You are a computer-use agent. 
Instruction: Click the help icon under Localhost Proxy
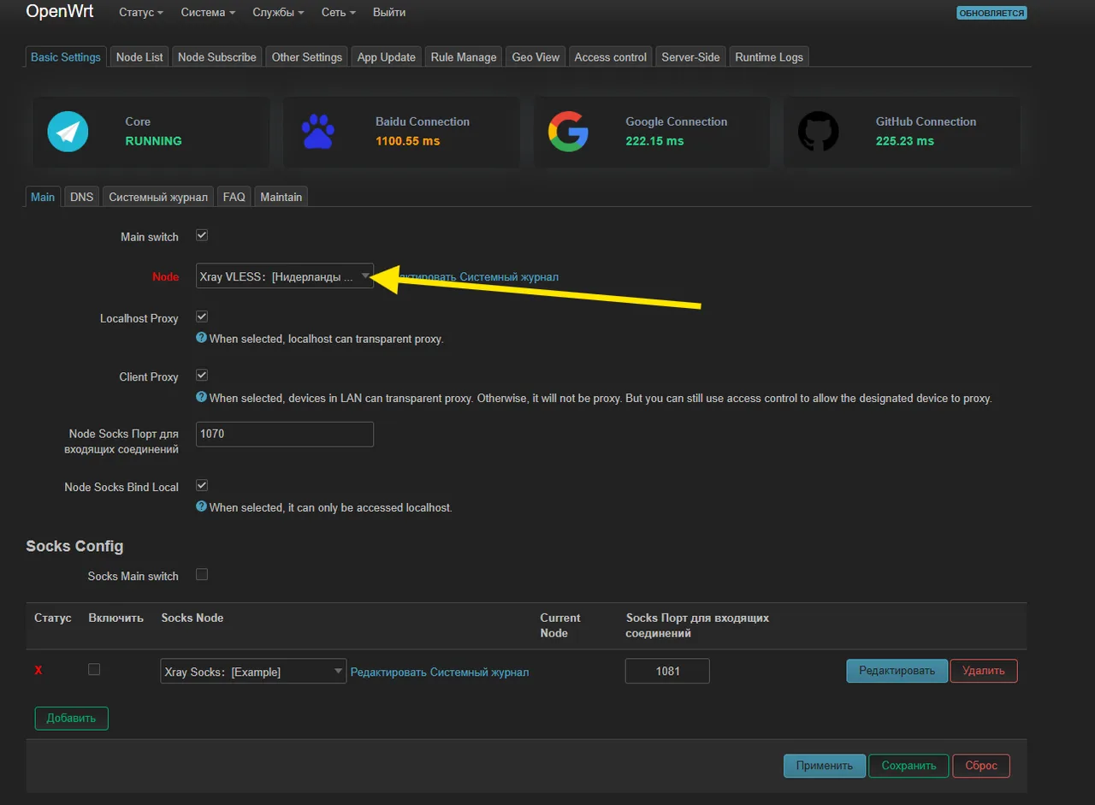[202, 338]
